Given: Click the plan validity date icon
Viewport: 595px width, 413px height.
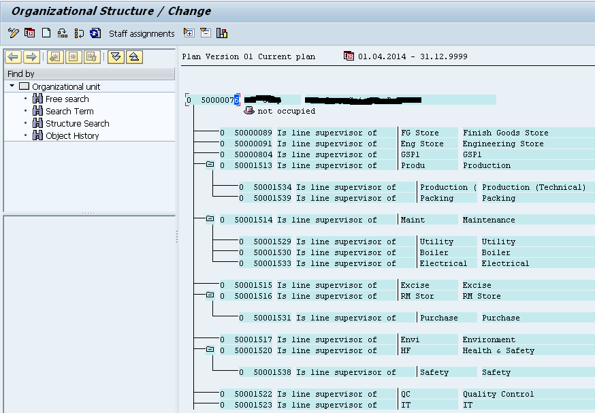Looking at the screenshot, I should [349, 56].
